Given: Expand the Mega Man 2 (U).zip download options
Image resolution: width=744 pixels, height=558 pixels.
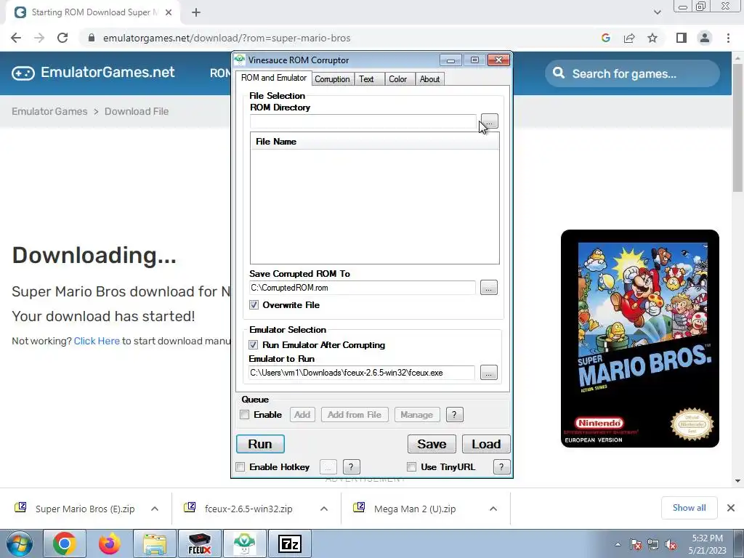Looking at the screenshot, I should point(493,509).
